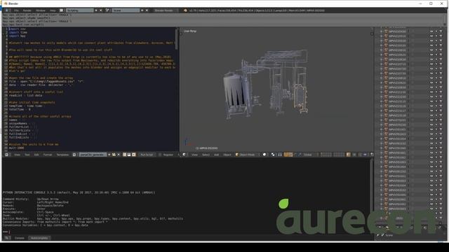The height and width of the screenshot is (252, 449).
Task: Toggle word wrap in text editor
Action: (129, 155)
